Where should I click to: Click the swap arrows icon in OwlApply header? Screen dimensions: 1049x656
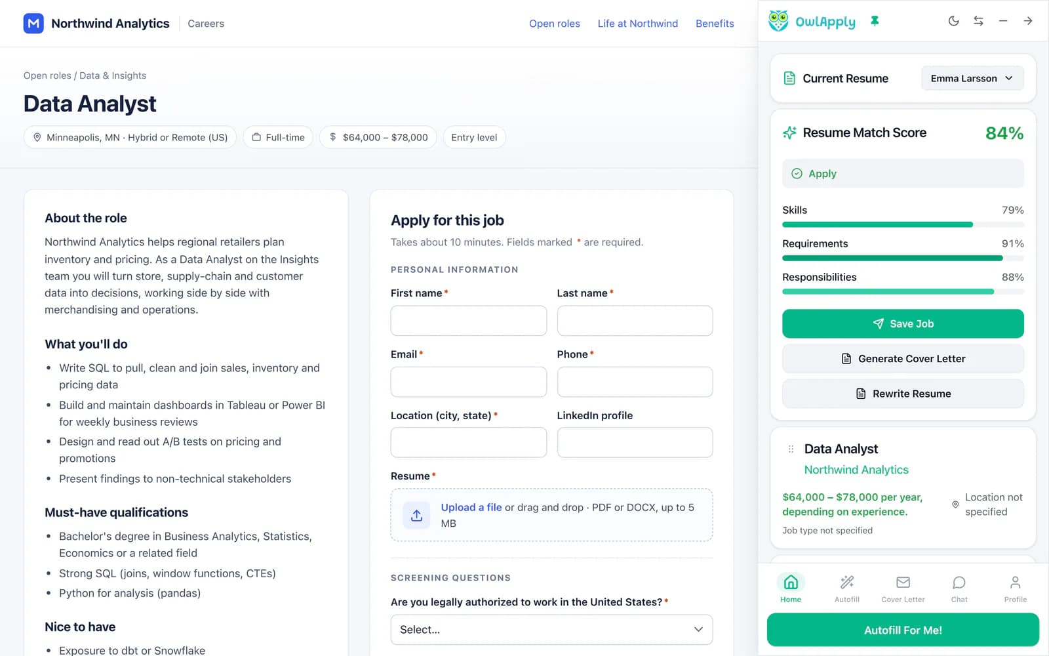click(x=978, y=21)
